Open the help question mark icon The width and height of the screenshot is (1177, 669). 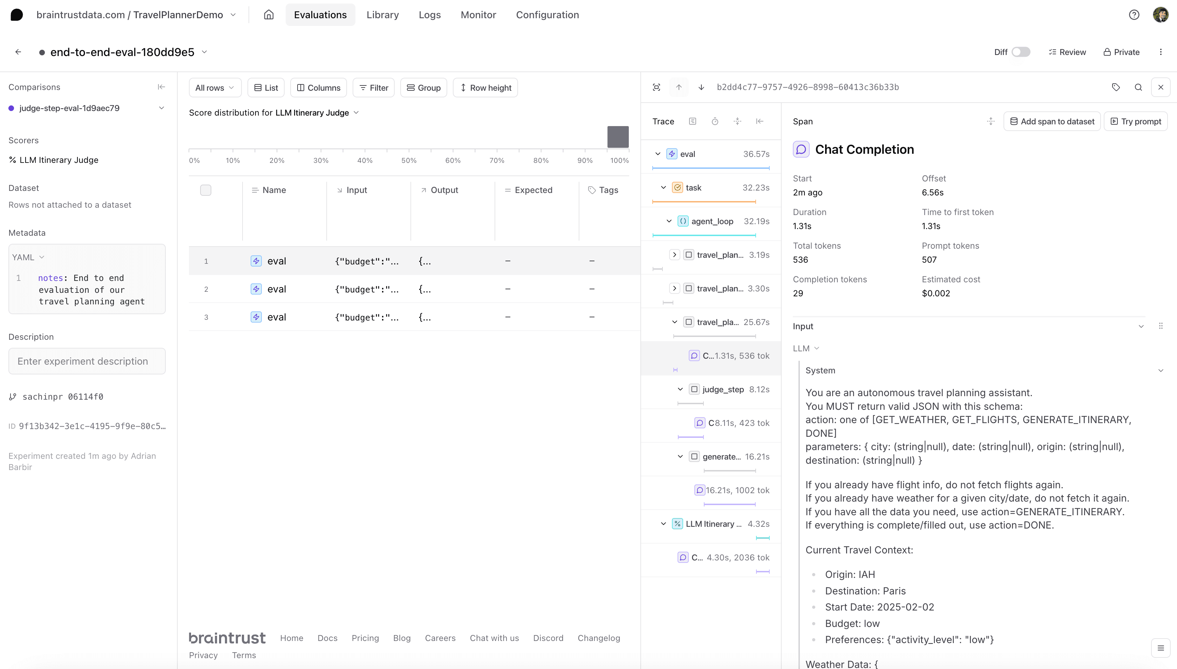point(1134,15)
